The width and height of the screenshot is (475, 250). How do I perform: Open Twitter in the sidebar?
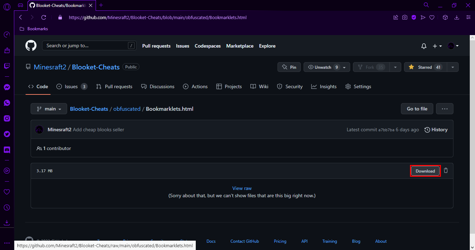coord(7,134)
